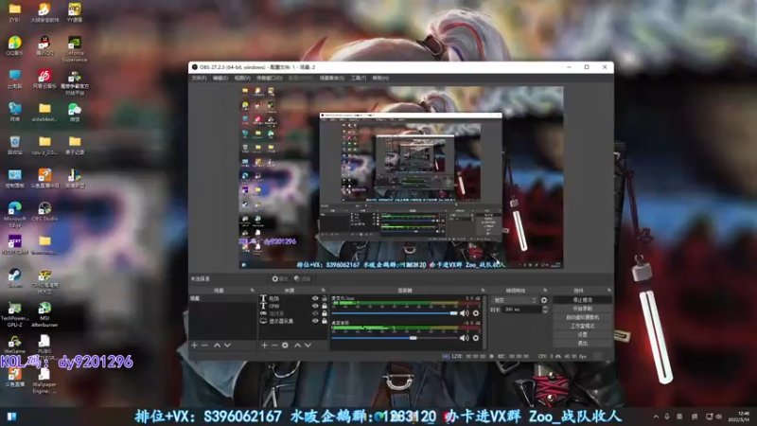Move the scene up in the scenes list
Viewport: 757px width, 426px height.
[217, 346]
